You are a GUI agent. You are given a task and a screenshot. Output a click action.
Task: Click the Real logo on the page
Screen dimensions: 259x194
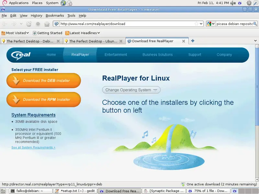(21, 55)
